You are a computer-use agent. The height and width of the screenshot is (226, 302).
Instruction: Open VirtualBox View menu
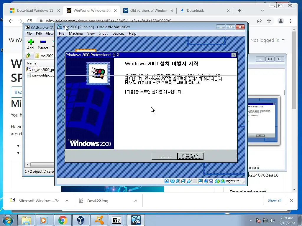[91, 34]
